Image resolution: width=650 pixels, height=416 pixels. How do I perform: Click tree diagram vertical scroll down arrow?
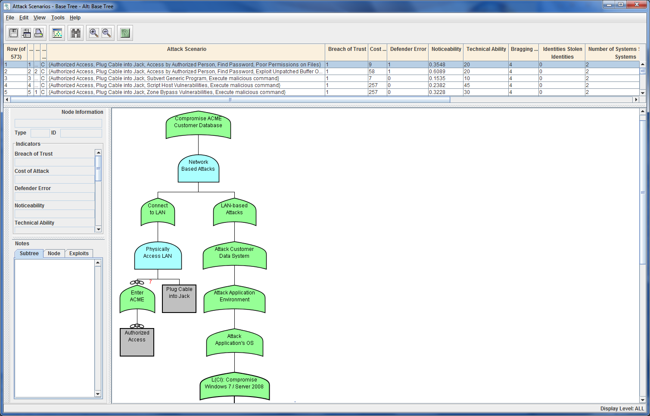click(643, 400)
